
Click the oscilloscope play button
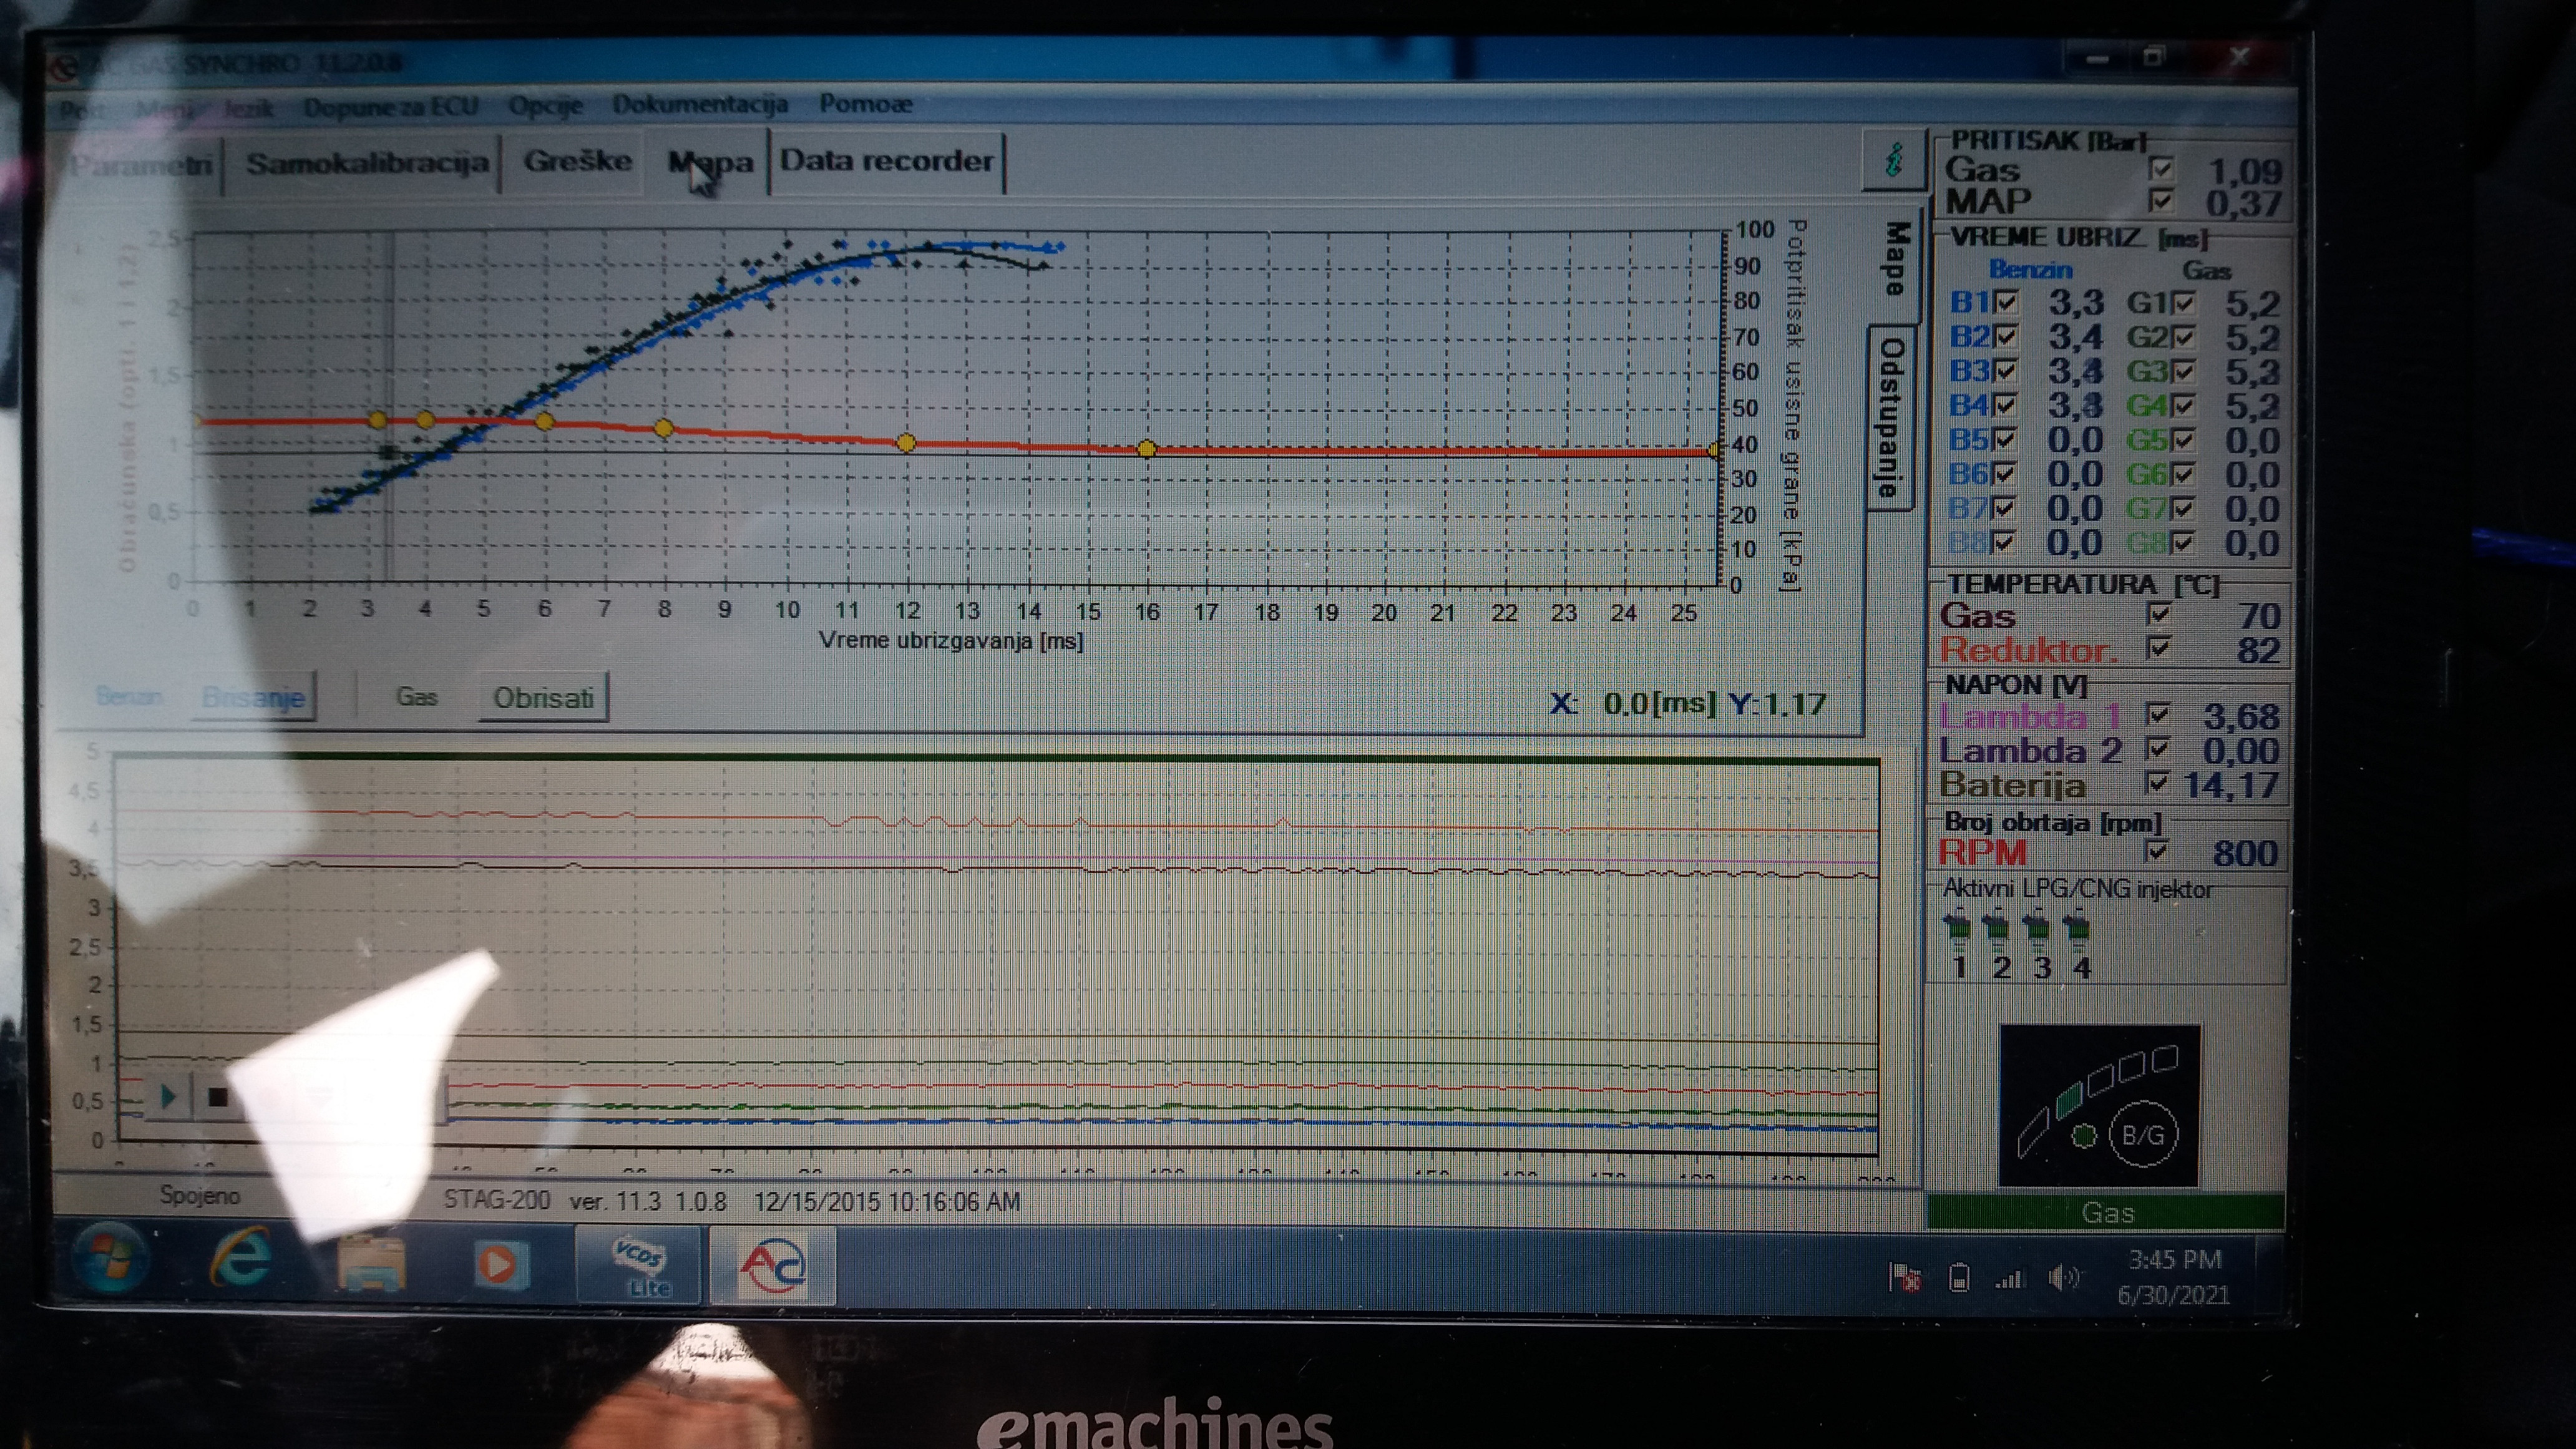point(168,1097)
